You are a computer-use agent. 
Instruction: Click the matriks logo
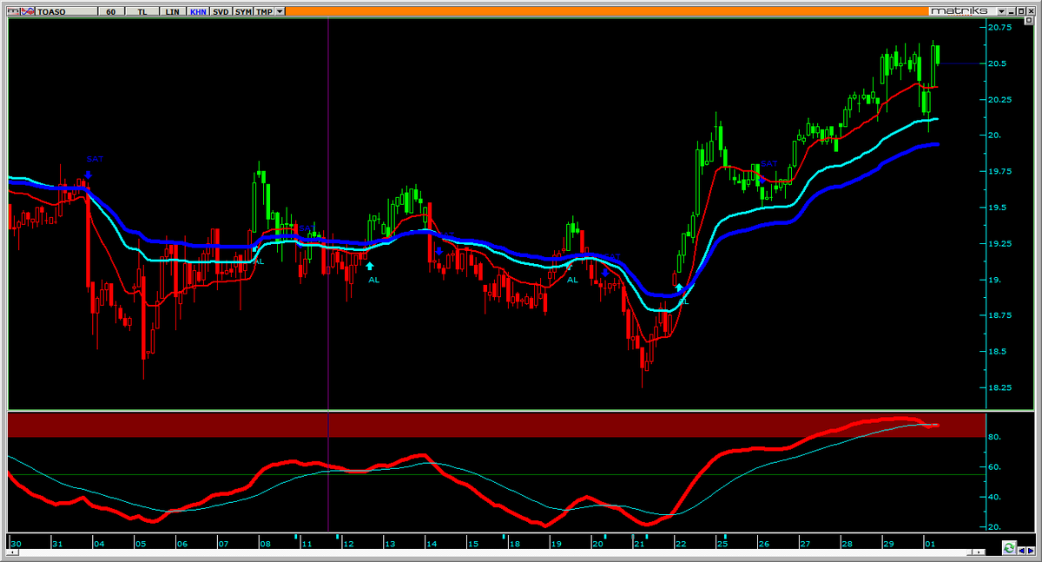[x=961, y=11]
